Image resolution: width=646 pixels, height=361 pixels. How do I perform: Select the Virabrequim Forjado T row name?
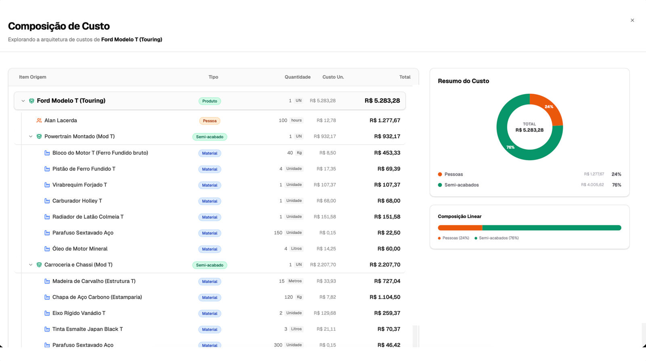coord(80,185)
